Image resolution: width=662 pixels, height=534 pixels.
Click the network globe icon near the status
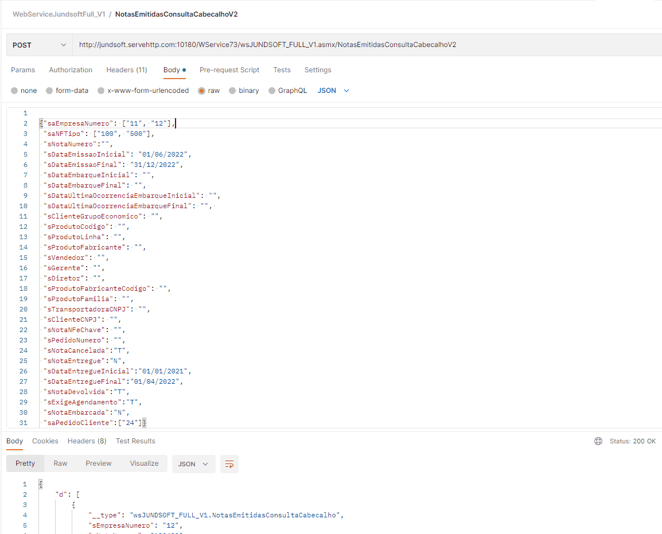598,441
